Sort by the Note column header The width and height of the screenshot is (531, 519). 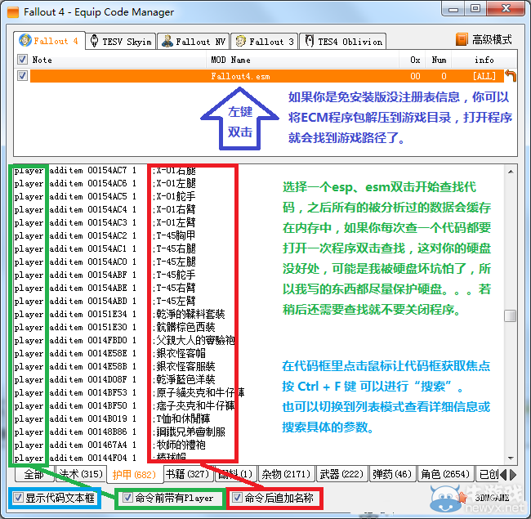tap(110, 60)
